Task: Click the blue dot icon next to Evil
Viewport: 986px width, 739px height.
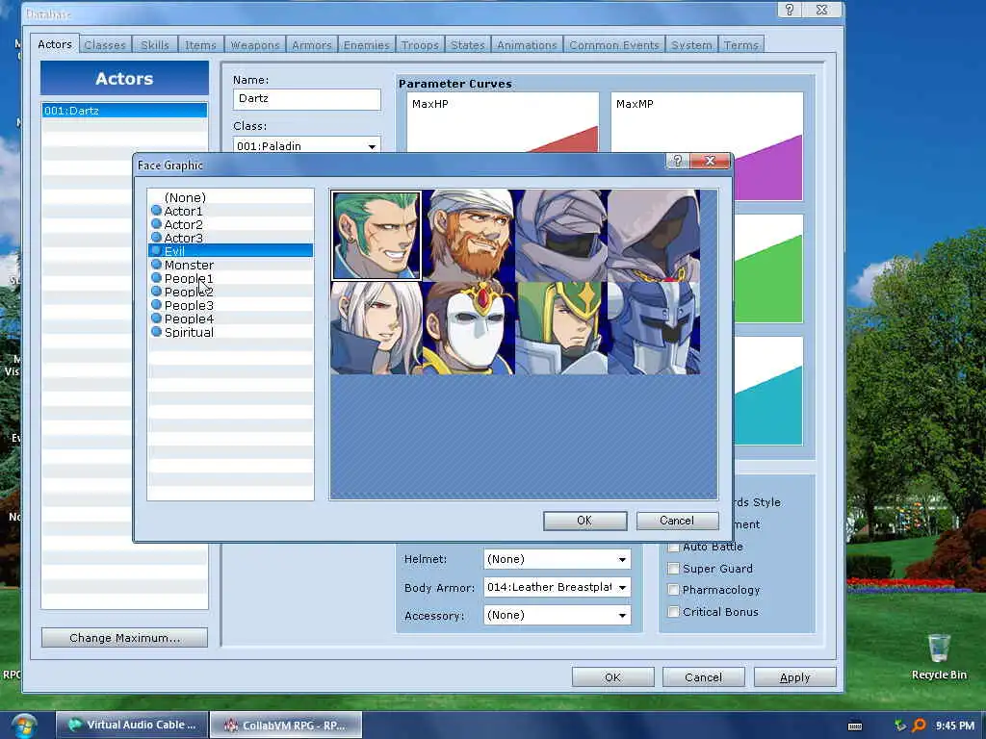Action: pyautogui.click(x=157, y=251)
